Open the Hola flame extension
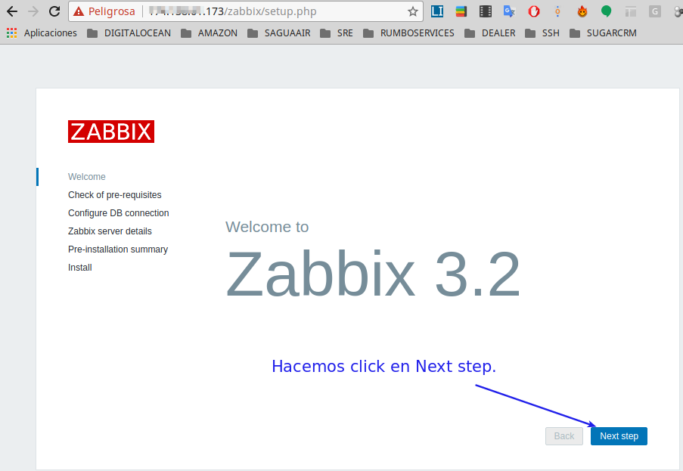 582,11
